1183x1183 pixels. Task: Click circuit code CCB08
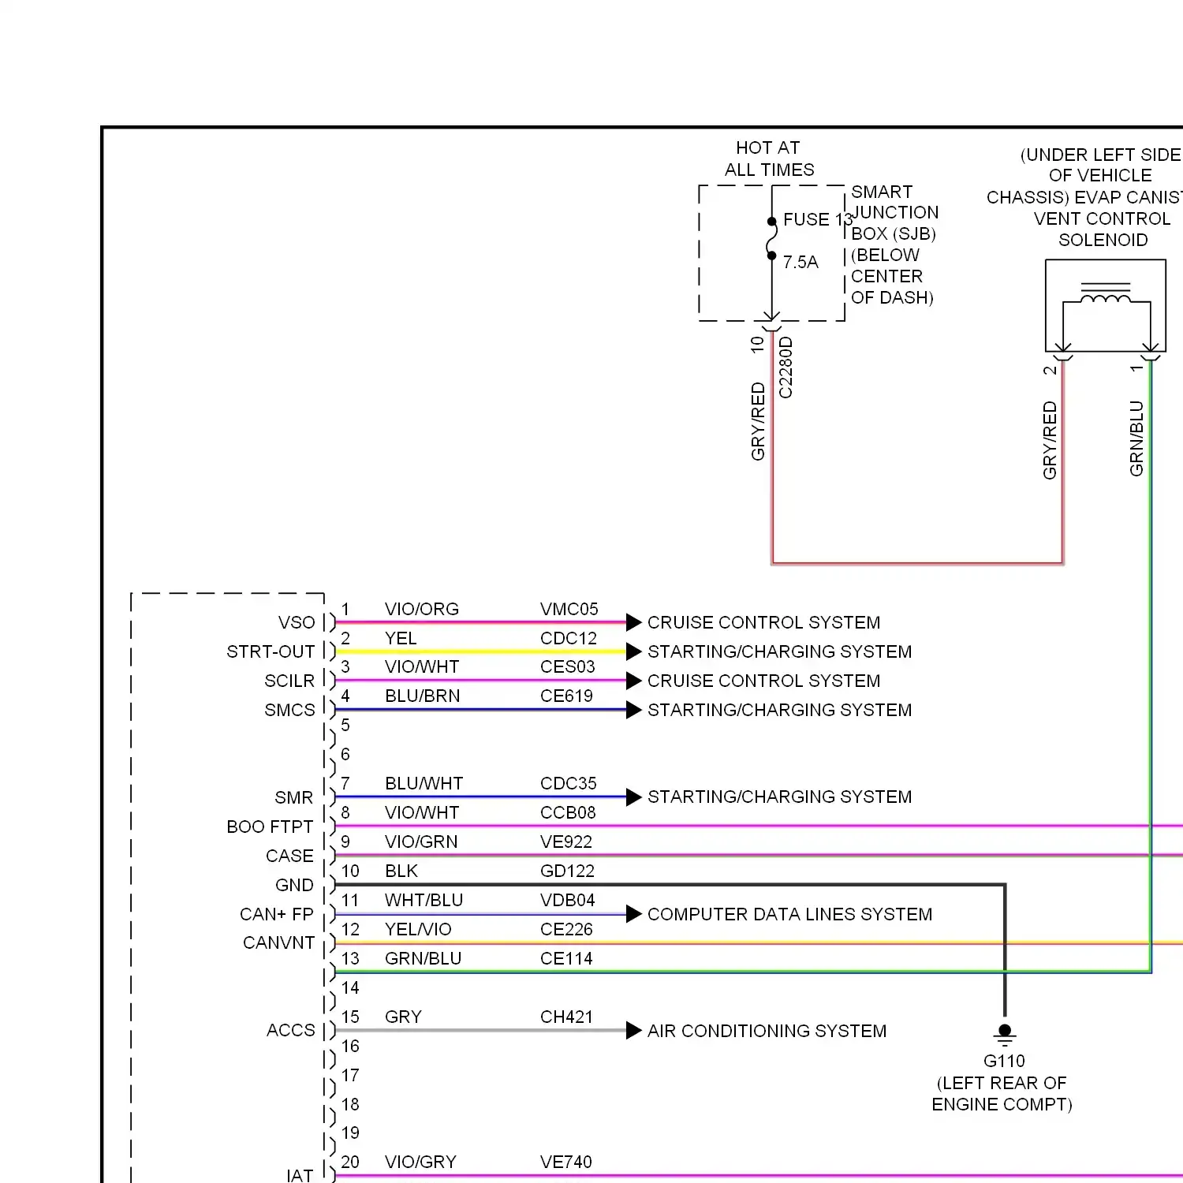(x=568, y=812)
